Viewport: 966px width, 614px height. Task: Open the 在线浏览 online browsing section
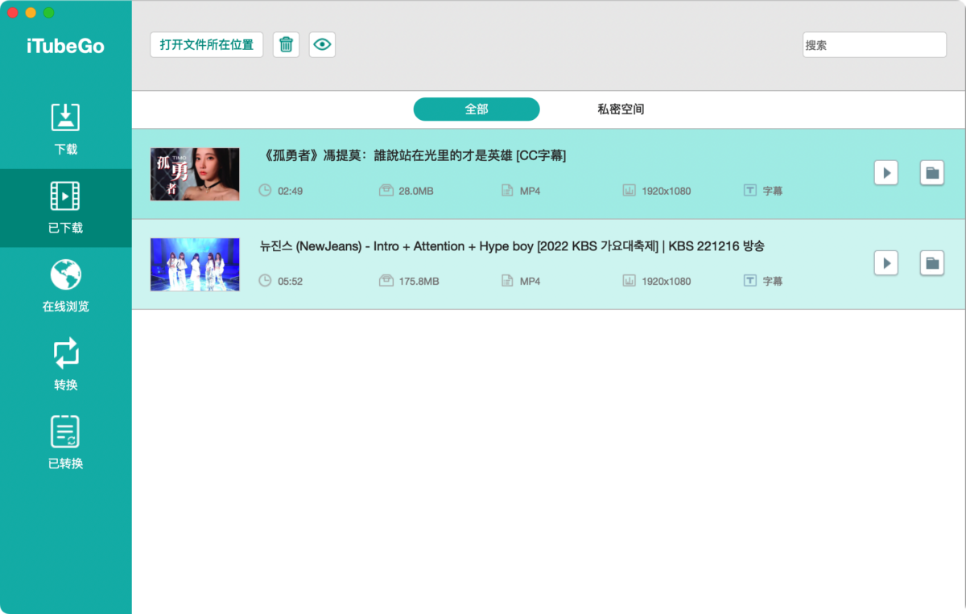coord(66,286)
